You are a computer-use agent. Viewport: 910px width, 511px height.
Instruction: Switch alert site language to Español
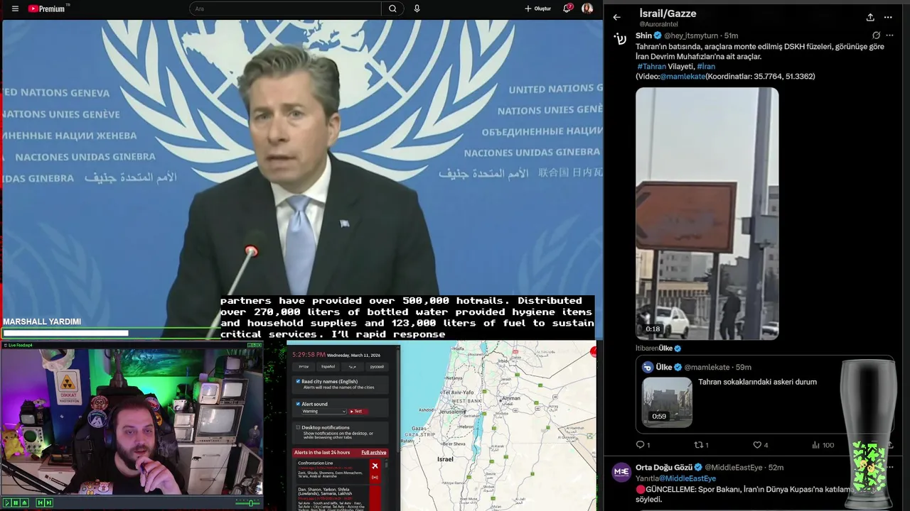328,367
